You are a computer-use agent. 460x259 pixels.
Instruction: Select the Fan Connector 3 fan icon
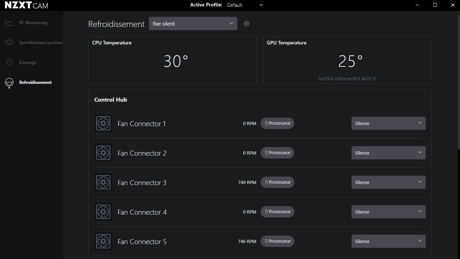click(x=103, y=183)
